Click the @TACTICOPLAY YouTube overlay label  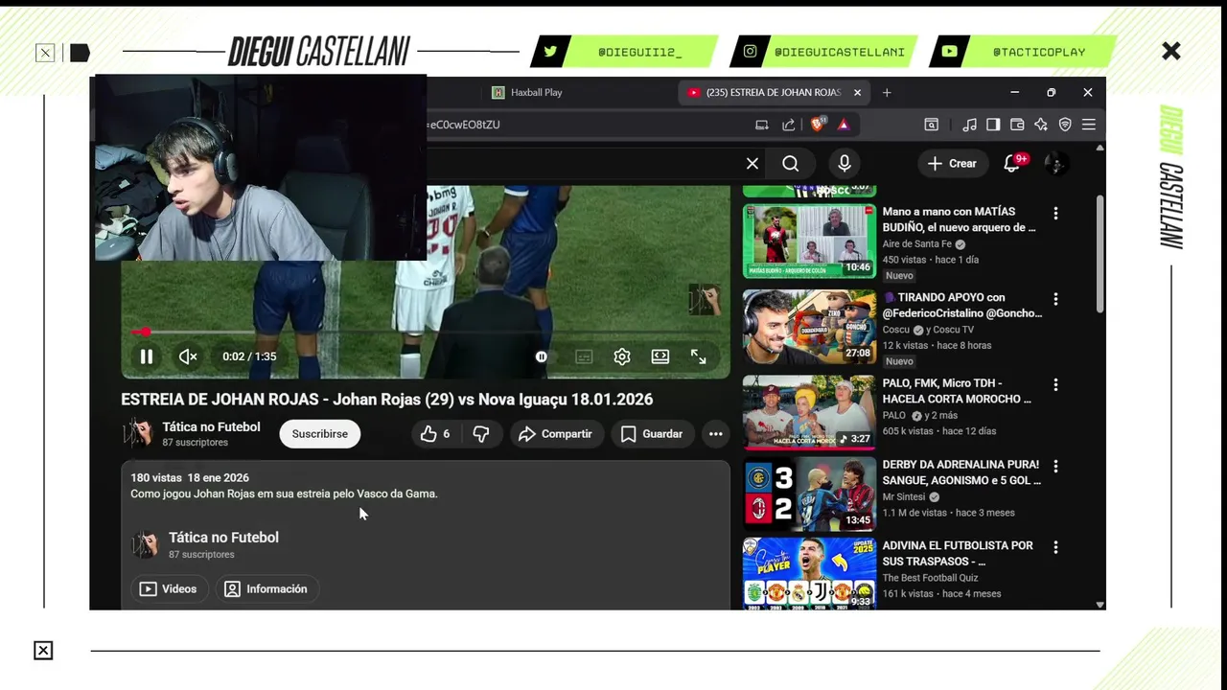click(x=1039, y=52)
